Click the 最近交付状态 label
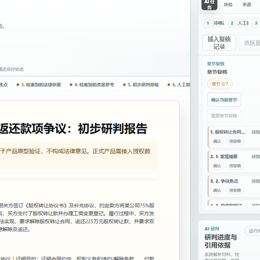This screenshot has width=260, height=260. [12, 69]
